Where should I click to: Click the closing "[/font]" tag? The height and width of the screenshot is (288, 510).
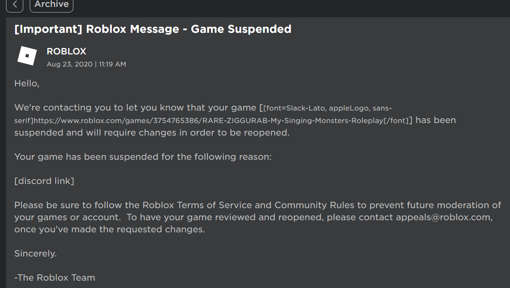click(x=396, y=120)
